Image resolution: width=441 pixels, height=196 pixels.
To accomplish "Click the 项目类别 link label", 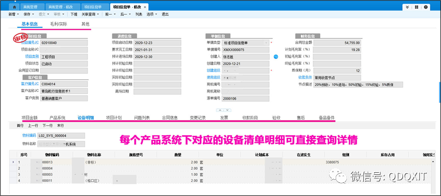I will 32,57.
